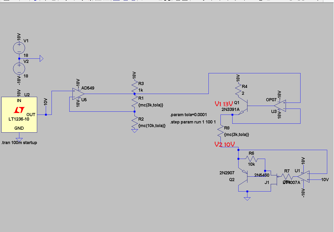Select the V1 voltage source symbol
Screen dimensions: 334x232
coord(19,48)
